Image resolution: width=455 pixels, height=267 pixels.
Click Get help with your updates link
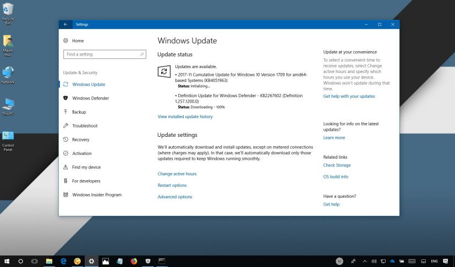coord(349,96)
